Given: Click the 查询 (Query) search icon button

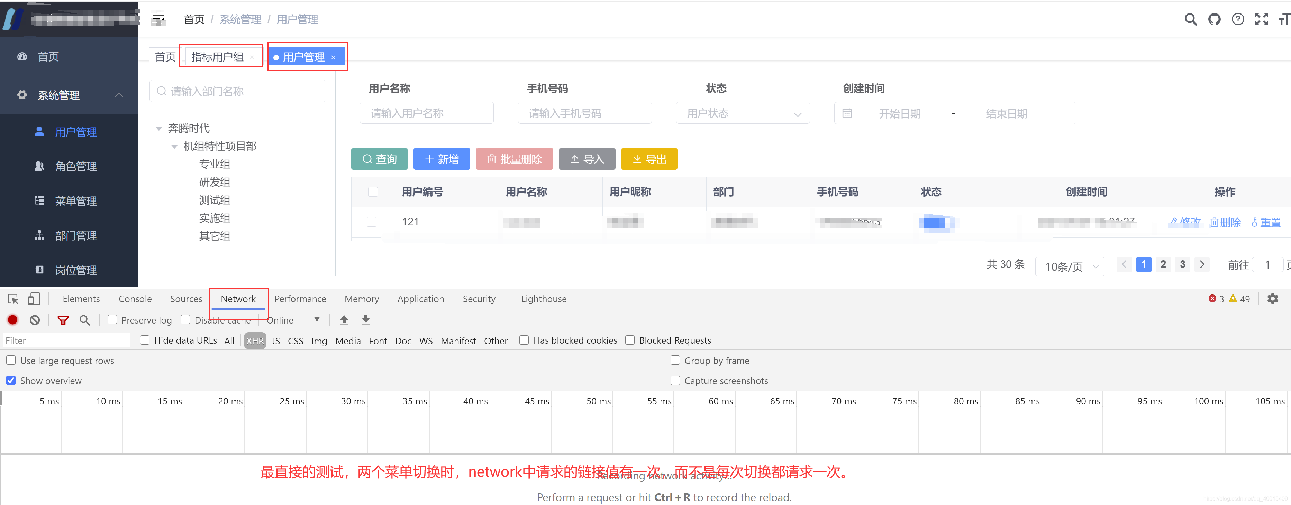Looking at the screenshot, I should click(380, 158).
